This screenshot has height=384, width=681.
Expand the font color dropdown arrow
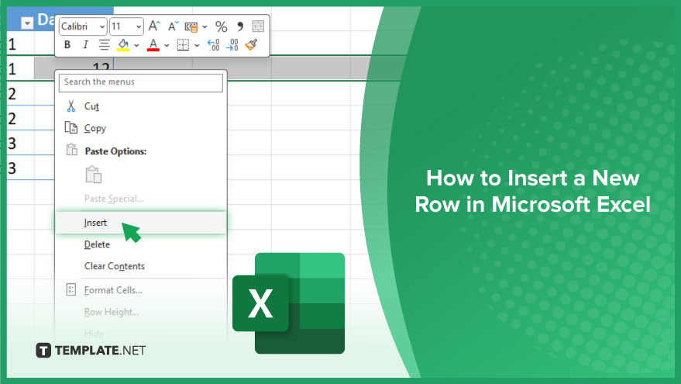click(167, 45)
